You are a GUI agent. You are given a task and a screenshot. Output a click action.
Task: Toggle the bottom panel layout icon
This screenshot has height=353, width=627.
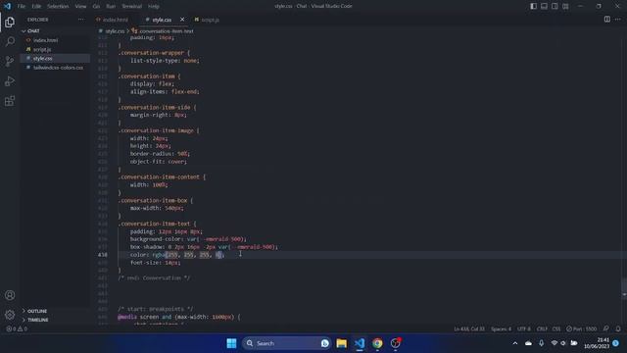click(545, 6)
